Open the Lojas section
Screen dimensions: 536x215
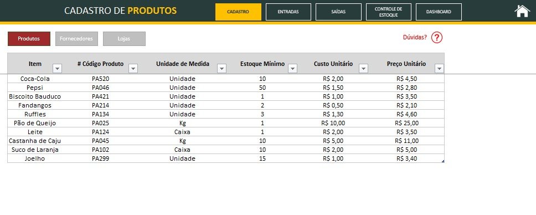124,39
